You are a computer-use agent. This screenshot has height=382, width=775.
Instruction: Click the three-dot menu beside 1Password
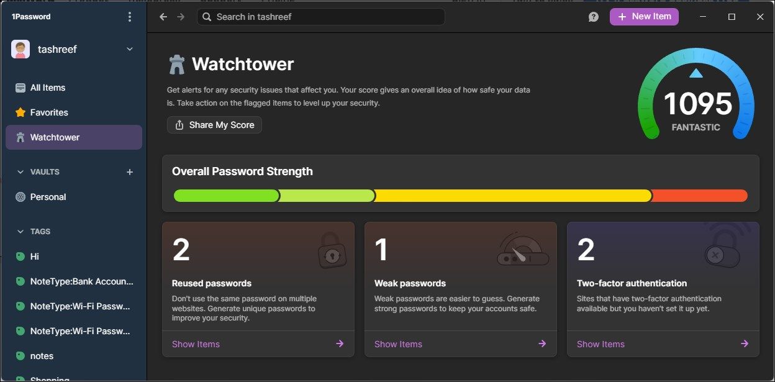(x=130, y=16)
